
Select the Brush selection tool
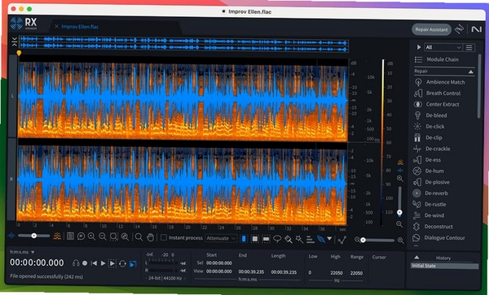click(289, 240)
